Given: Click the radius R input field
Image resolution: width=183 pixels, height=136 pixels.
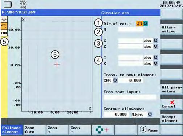Looking at the screenshot, I should (130, 29).
